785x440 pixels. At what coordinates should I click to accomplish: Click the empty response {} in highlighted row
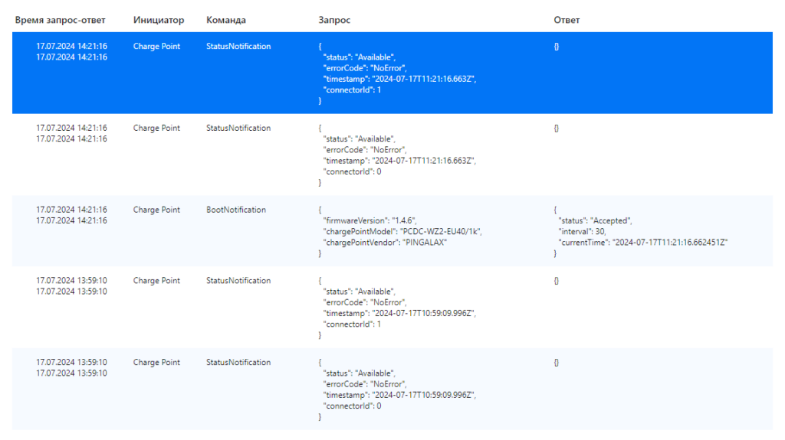(x=557, y=47)
